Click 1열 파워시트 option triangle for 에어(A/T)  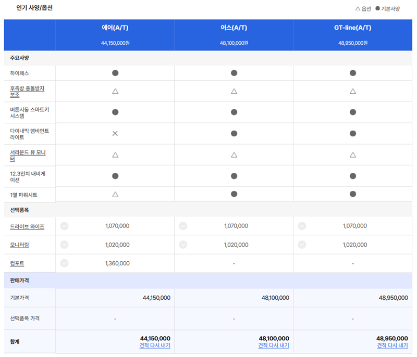click(115, 194)
